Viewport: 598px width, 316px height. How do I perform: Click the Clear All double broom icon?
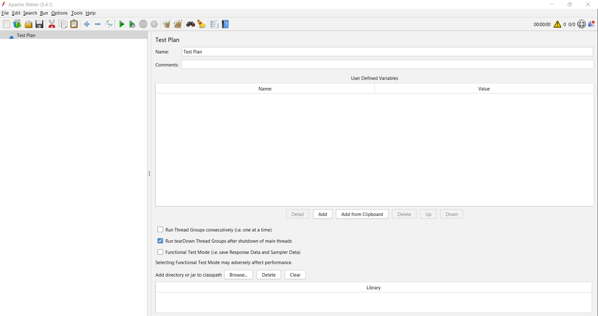(x=177, y=24)
